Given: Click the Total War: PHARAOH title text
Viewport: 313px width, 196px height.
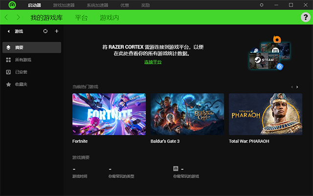Looking at the screenshot, I should pyautogui.click(x=249, y=141).
